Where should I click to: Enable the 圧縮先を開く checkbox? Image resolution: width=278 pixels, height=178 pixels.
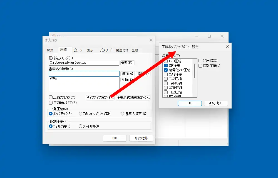(x=51, y=97)
